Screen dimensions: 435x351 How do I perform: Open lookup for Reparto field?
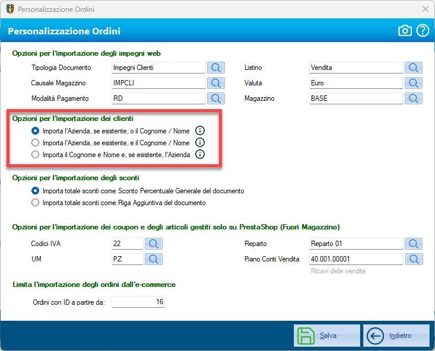point(414,244)
